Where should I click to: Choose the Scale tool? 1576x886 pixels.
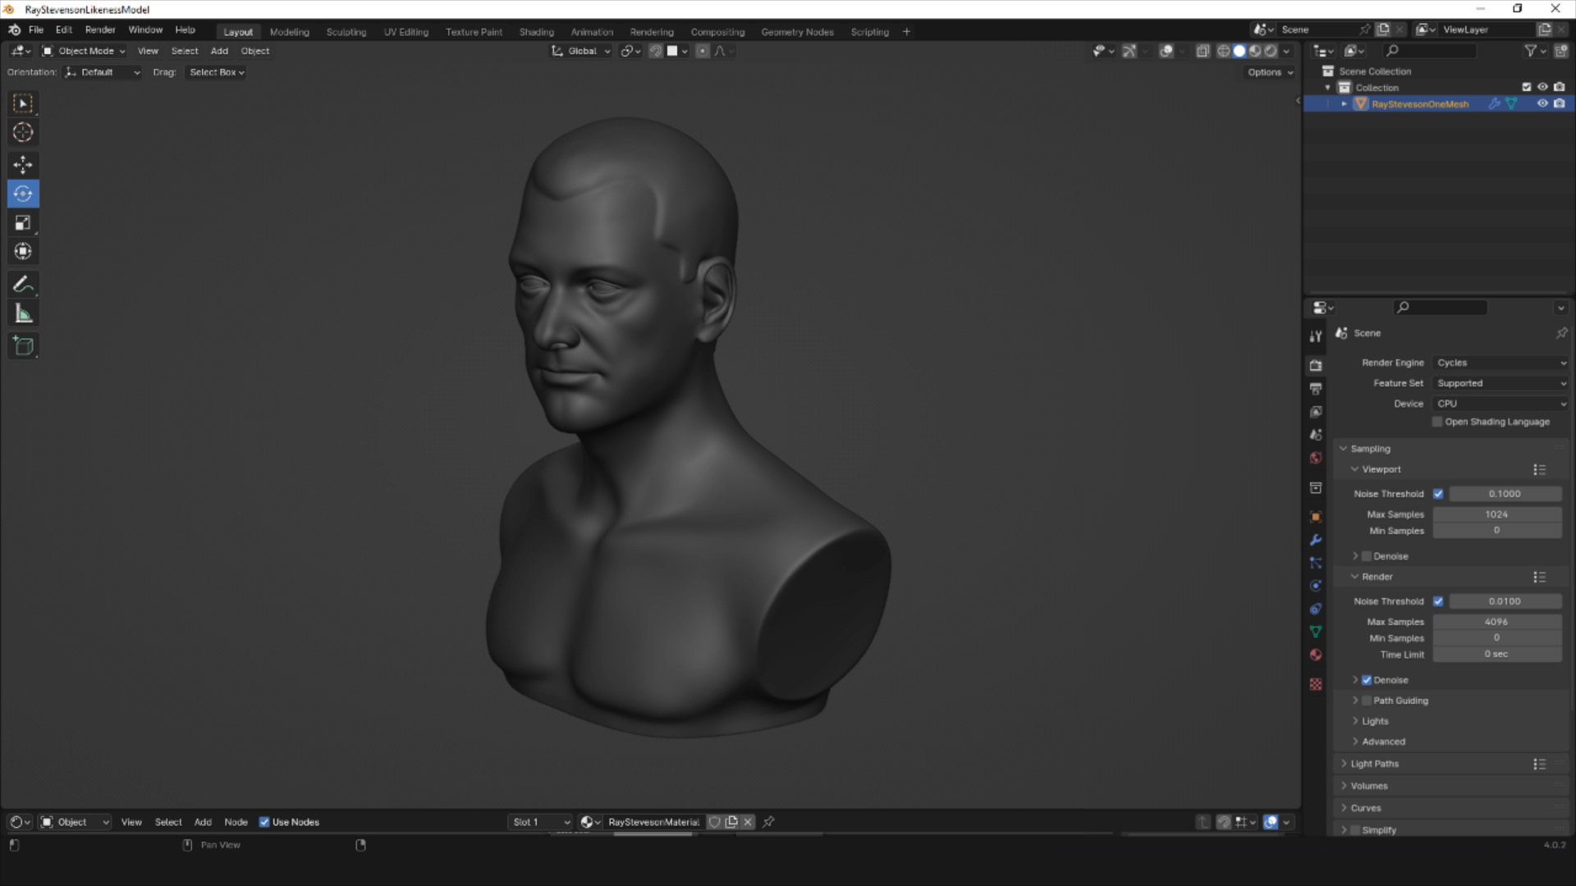(x=23, y=222)
